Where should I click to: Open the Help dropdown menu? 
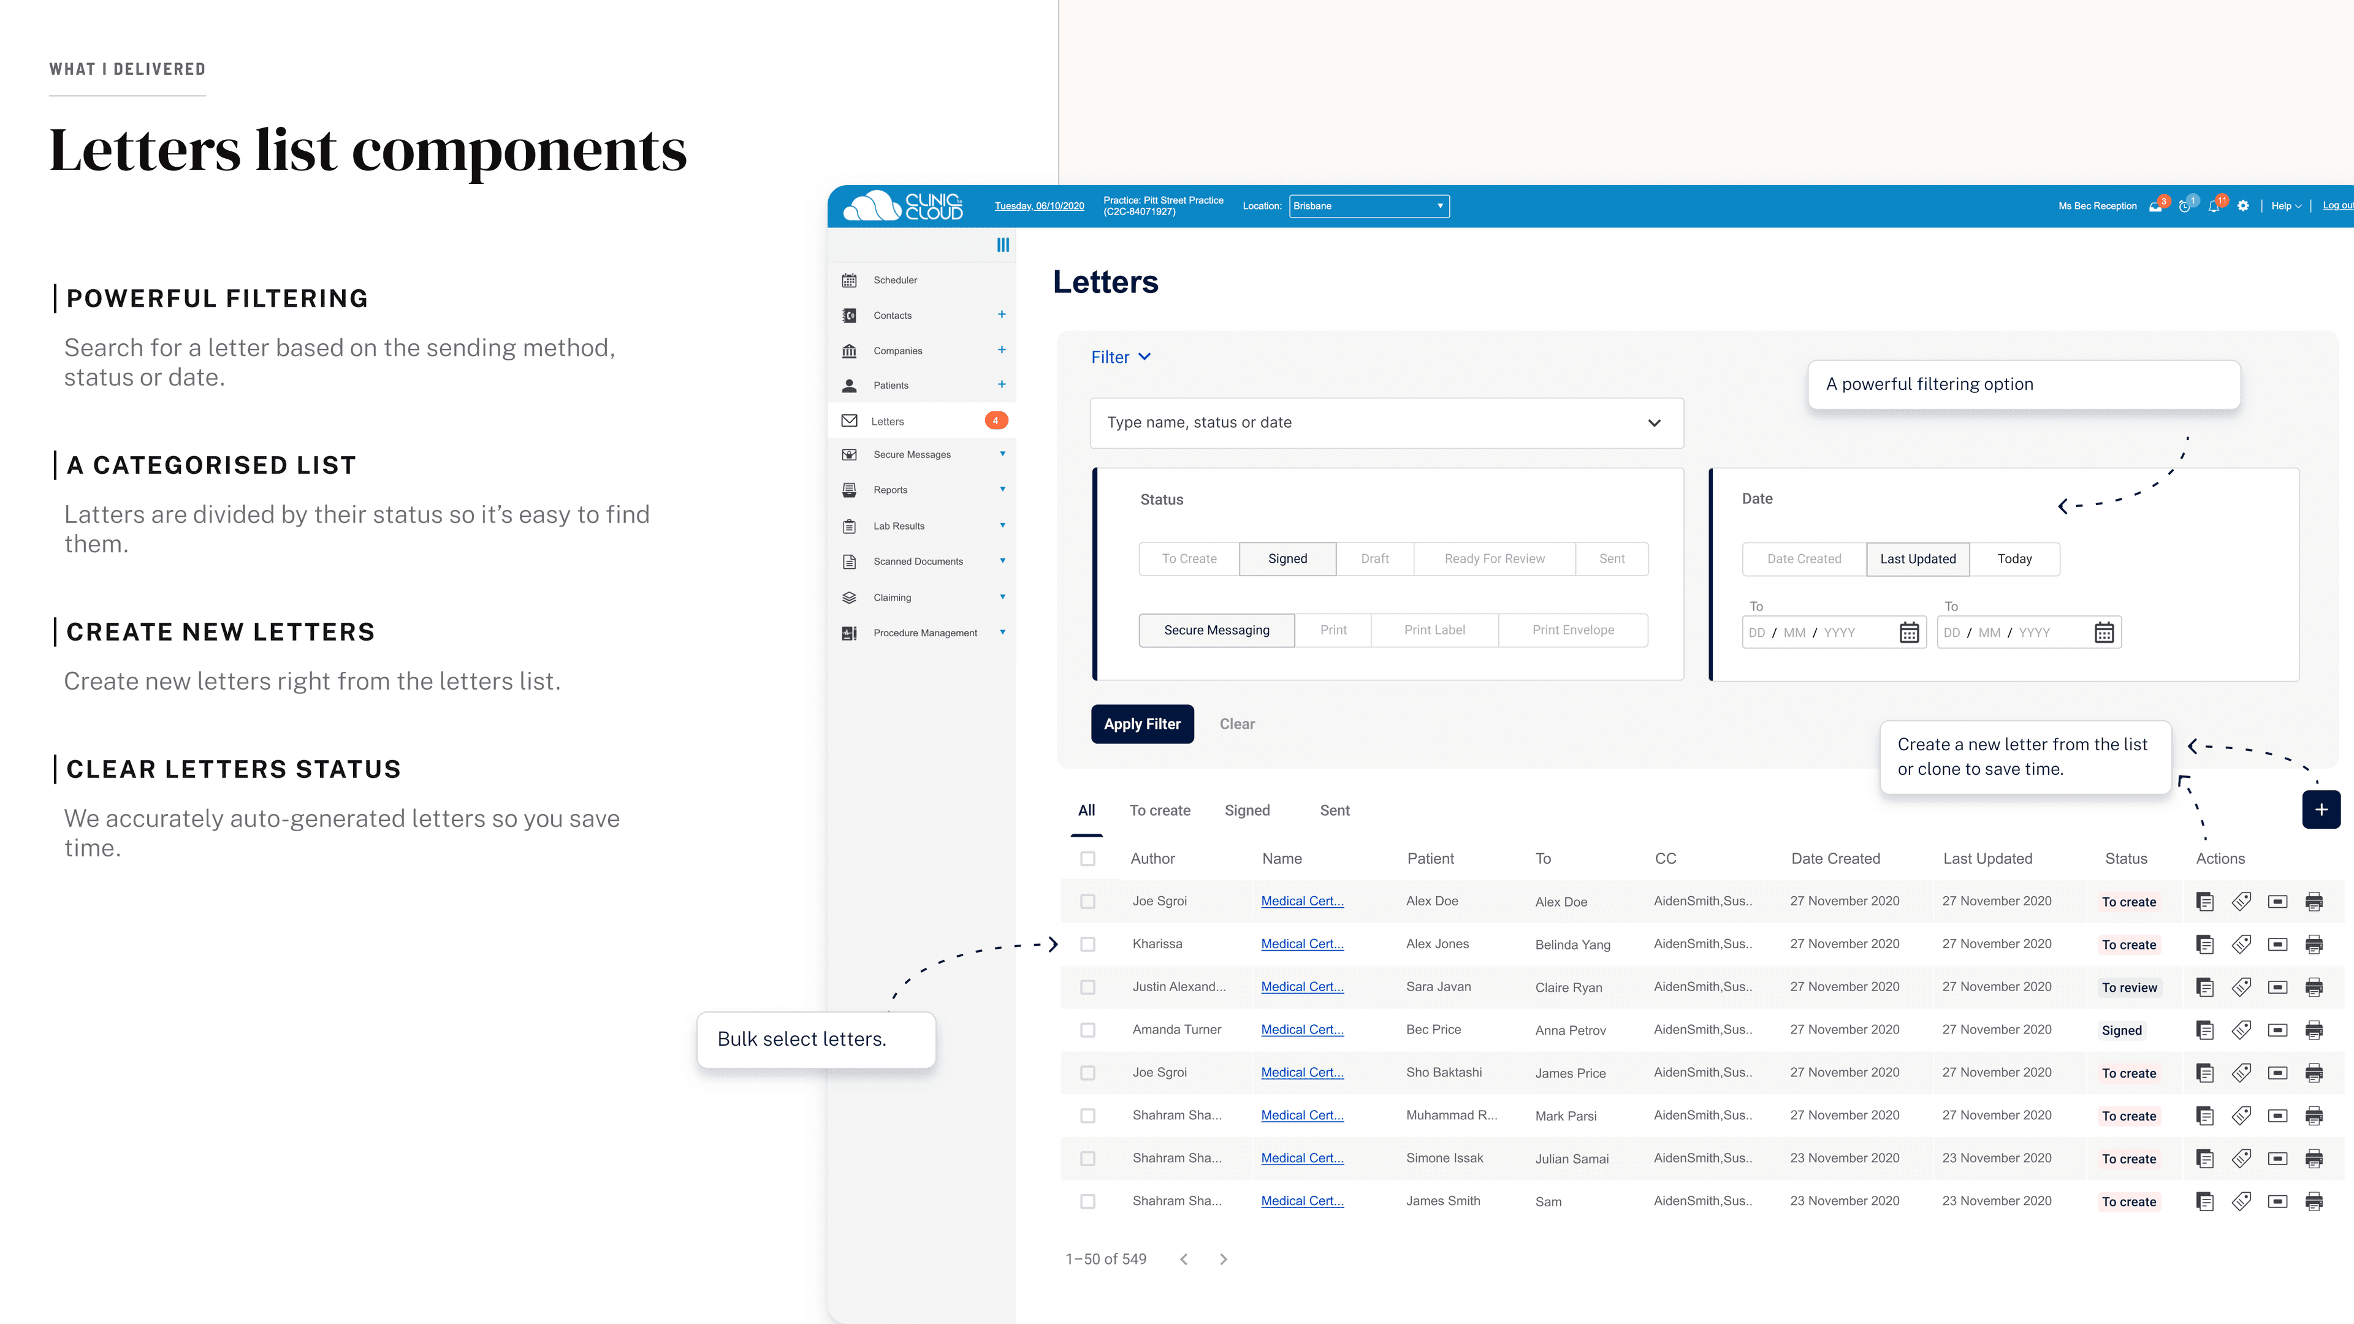point(2287,207)
